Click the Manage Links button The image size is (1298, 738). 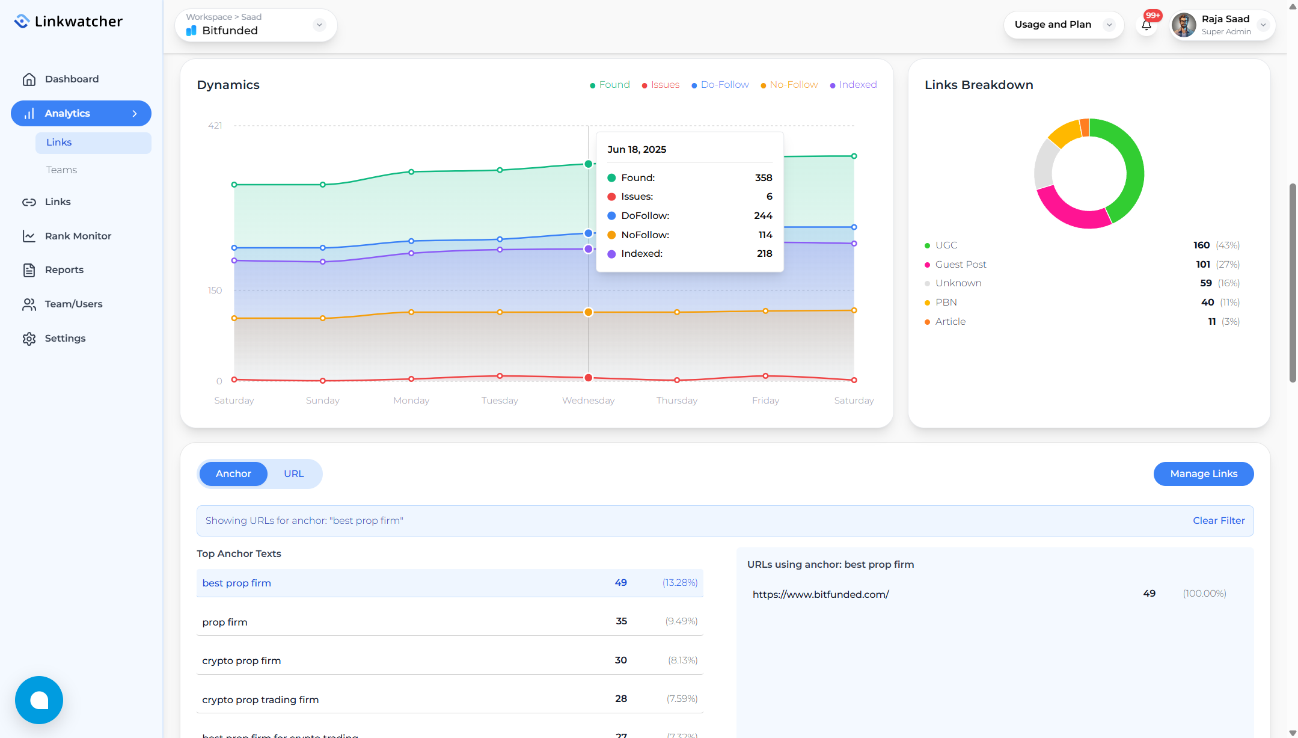pos(1204,474)
